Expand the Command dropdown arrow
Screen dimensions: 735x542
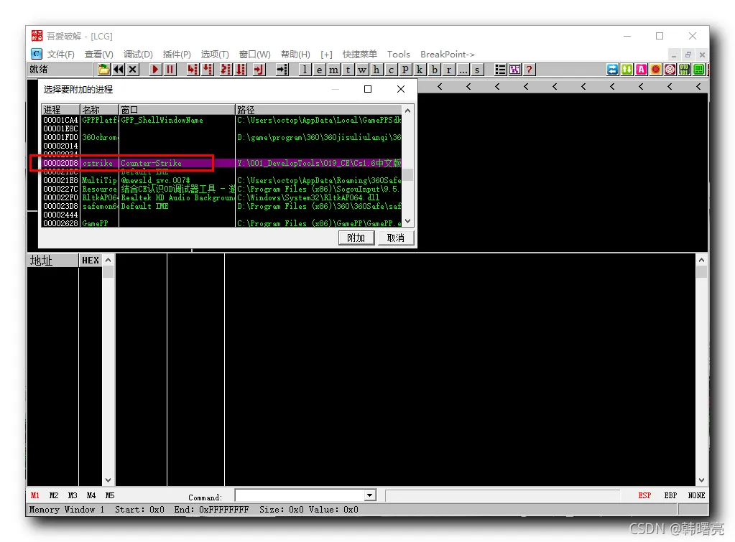(370, 495)
